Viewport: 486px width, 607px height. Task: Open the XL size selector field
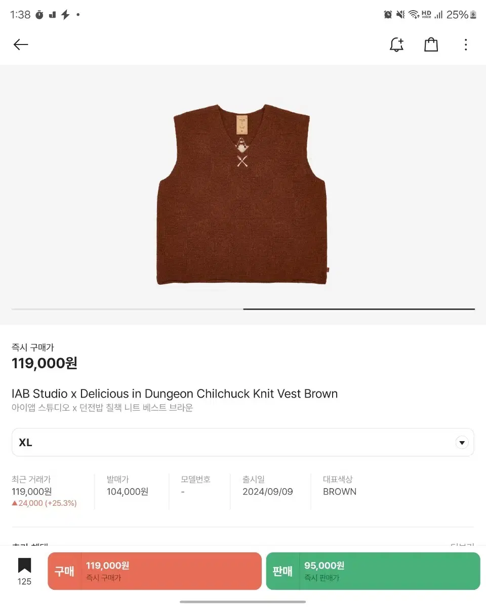pos(243,443)
